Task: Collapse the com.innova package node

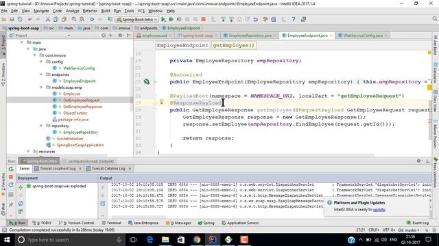Action: click(34, 55)
